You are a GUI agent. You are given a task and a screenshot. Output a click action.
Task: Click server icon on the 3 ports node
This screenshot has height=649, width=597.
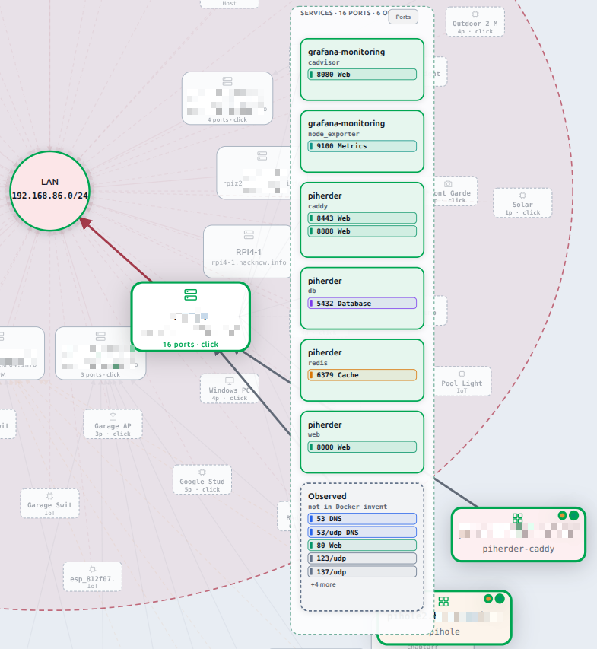coord(100,336)
